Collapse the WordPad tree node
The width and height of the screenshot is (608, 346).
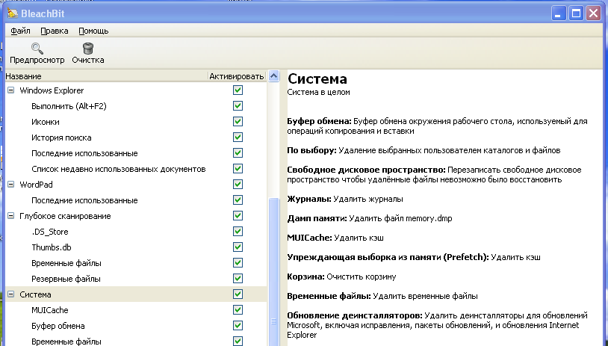coord(11,185)
